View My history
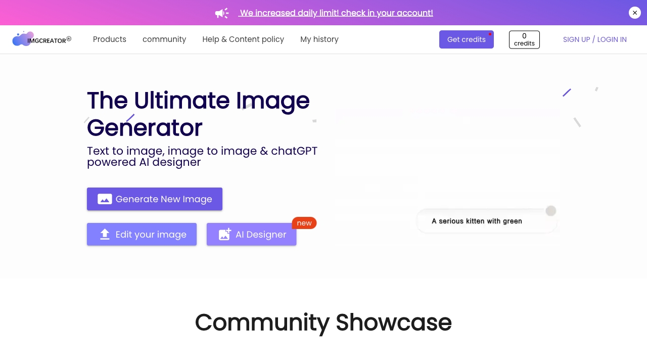The width and height of the screenshot is (647, 364). pos(319,39)
